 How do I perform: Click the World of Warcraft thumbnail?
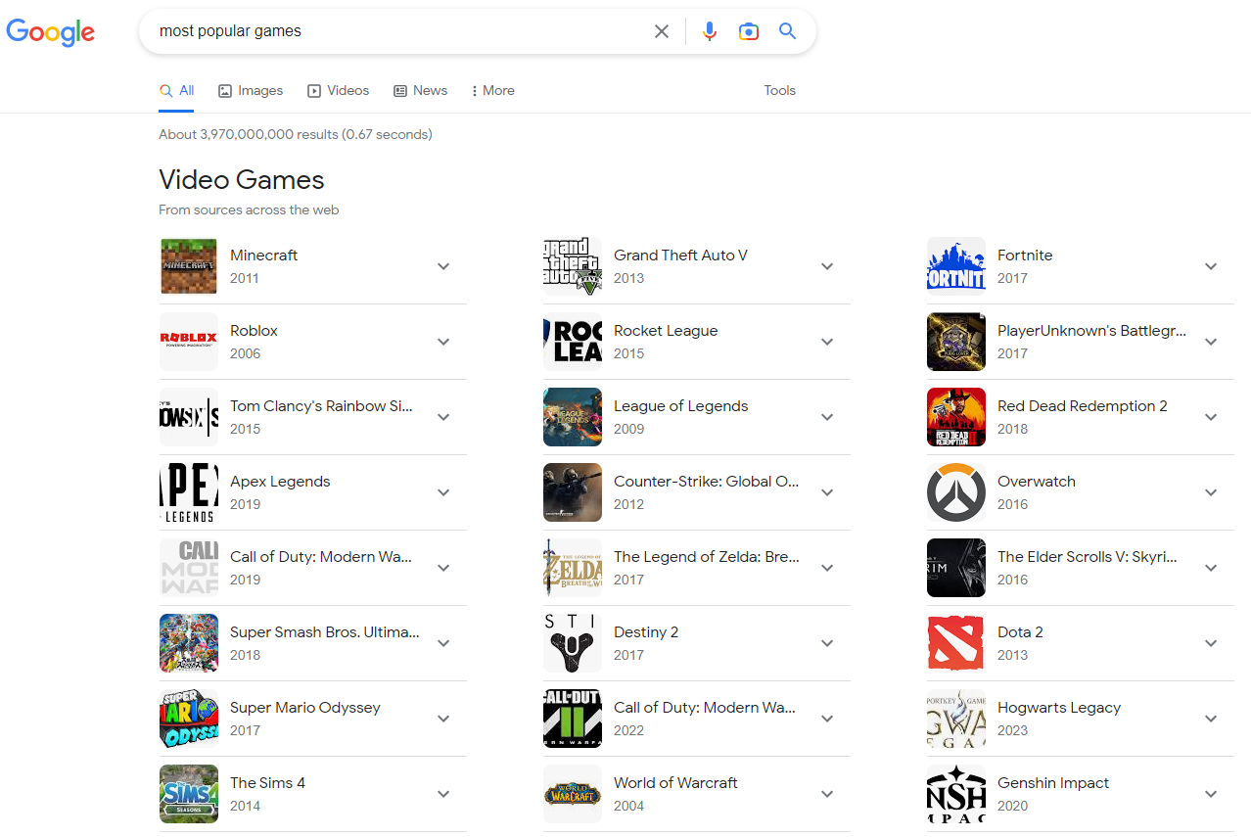pos(573,794)
